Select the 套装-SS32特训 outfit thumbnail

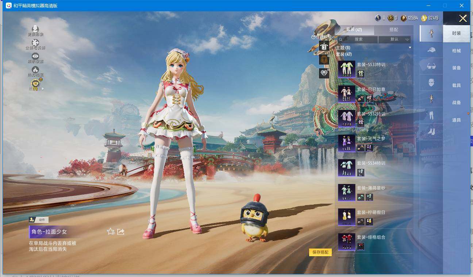click(346, 119)
